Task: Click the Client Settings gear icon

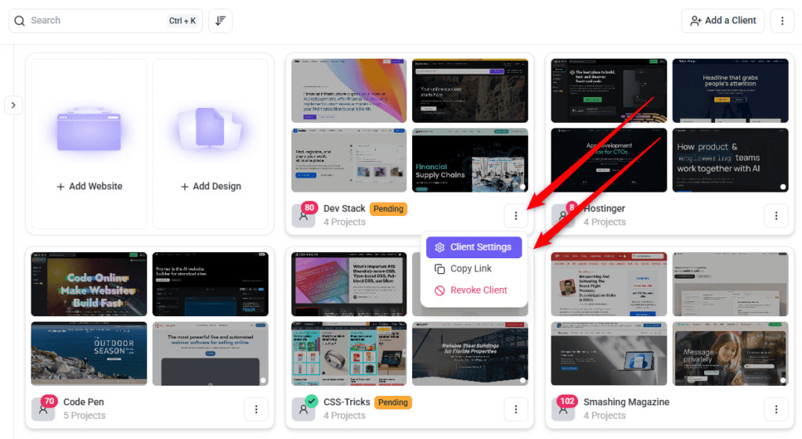Action: pyautogui.click(x=439, y=247)
